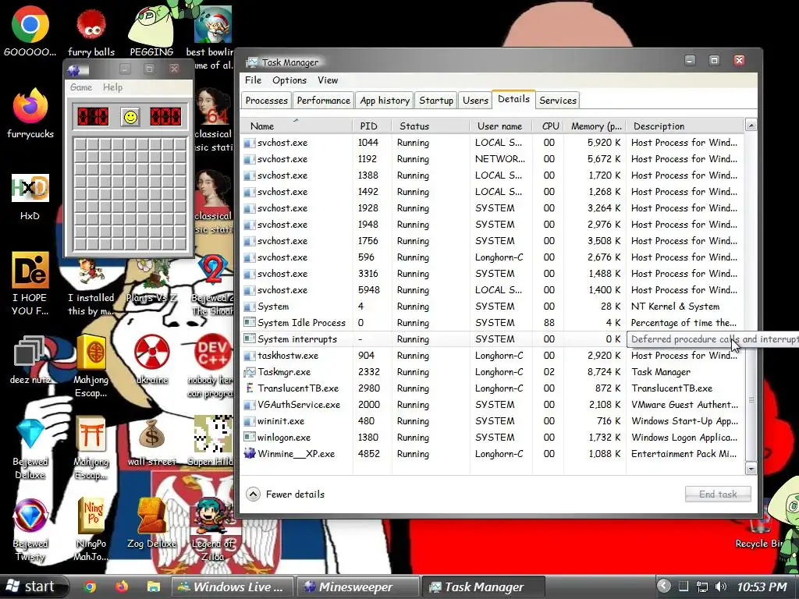Switch to Task Manager taskbar button
Viewport: 799px width, 599px height.
(484, 587)
